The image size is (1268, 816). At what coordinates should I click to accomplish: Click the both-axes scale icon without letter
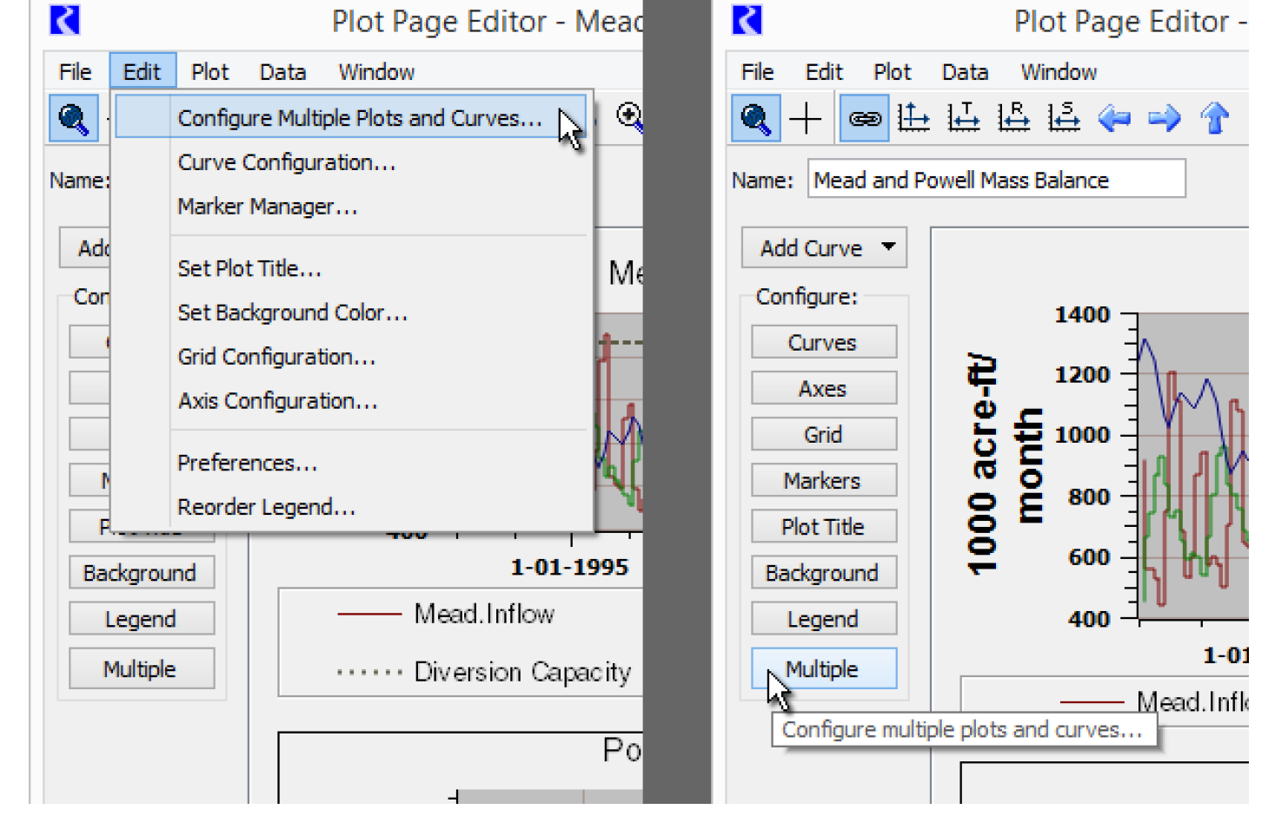913,118
